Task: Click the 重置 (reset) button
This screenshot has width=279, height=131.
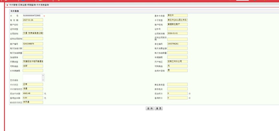Action: (158, 109)
